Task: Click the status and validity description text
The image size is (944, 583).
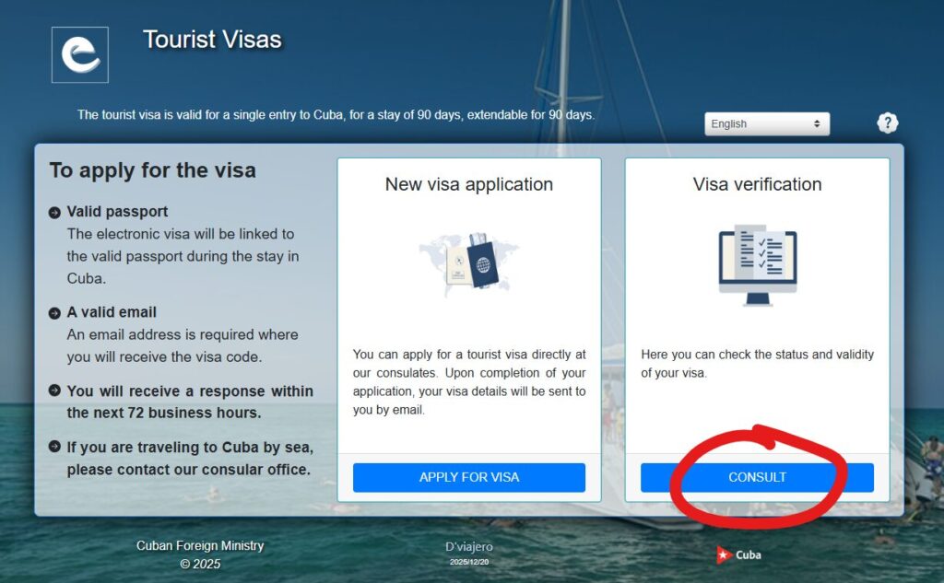Action: [757, 364]
